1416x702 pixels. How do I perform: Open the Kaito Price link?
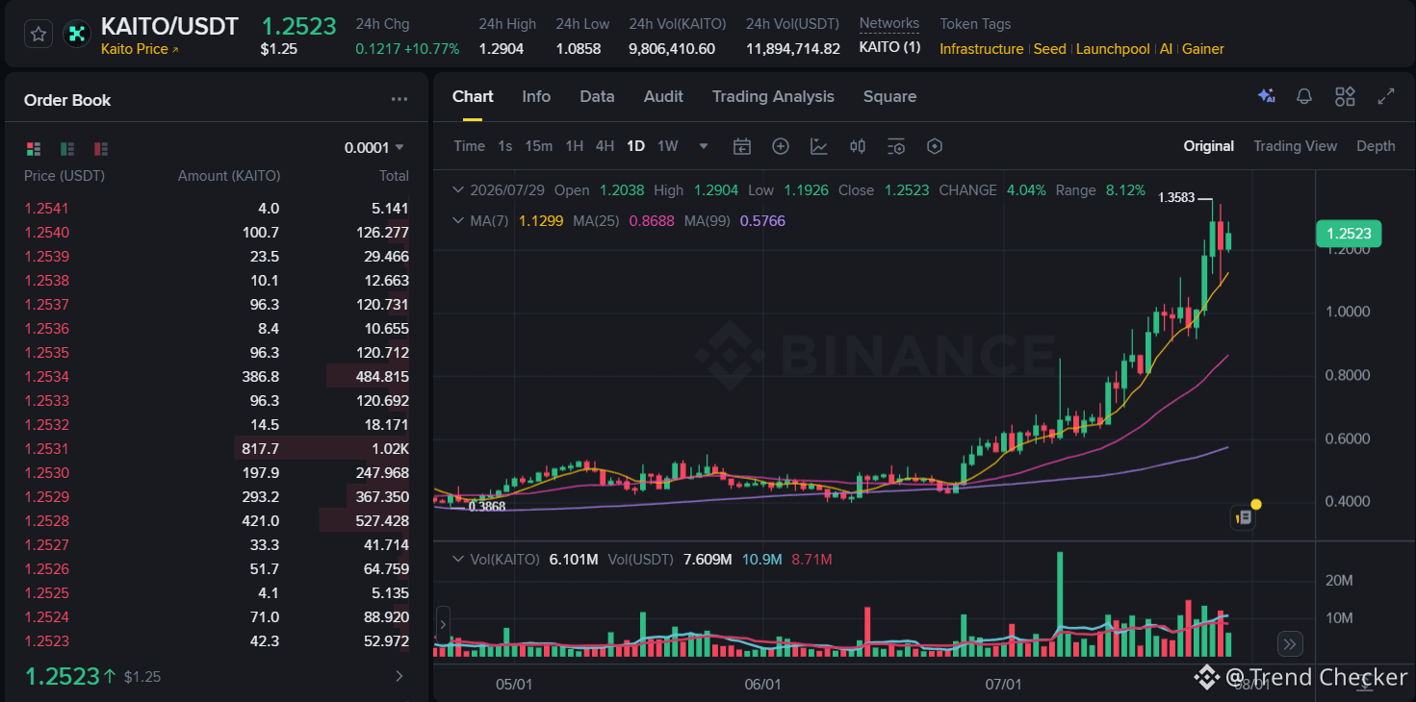coord(140,49)
